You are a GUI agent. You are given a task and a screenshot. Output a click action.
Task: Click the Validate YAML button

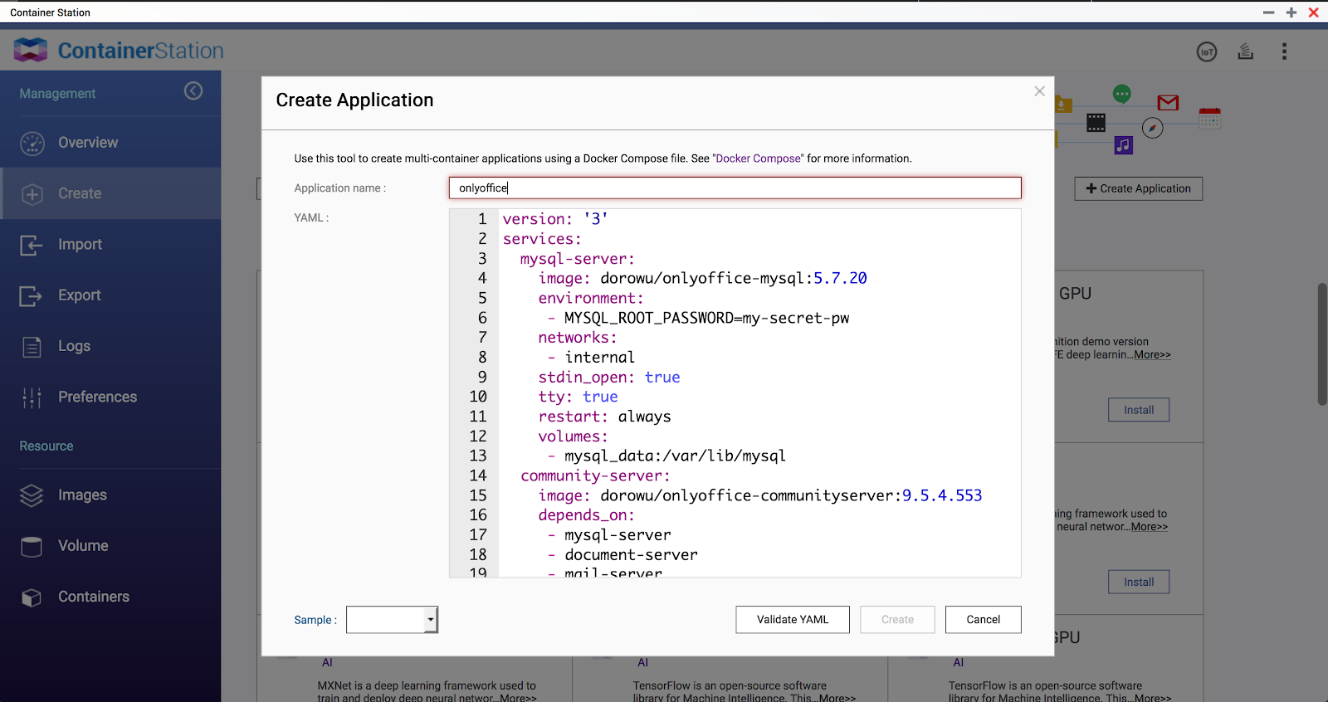(793, 620)
